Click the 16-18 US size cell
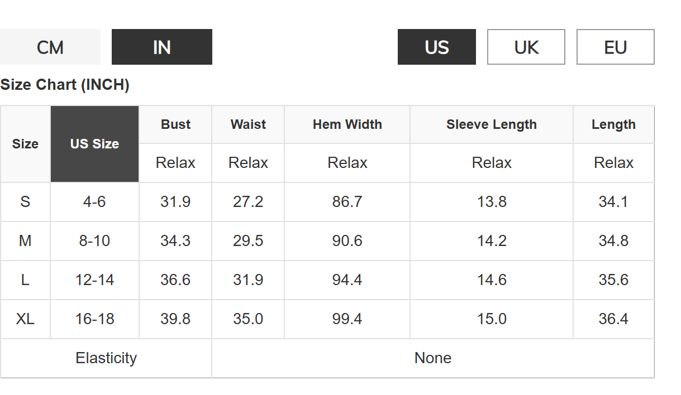The width and height of the screenshot is (681, 395). click(x=94, y=319)
